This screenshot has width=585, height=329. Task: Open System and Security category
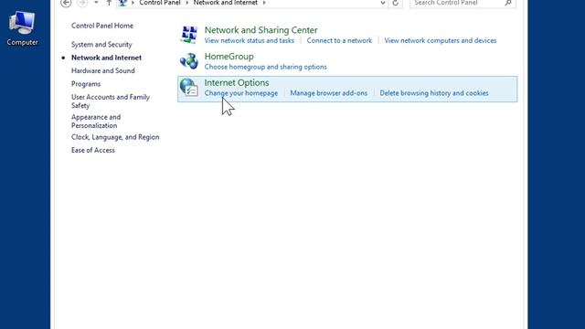101,45
